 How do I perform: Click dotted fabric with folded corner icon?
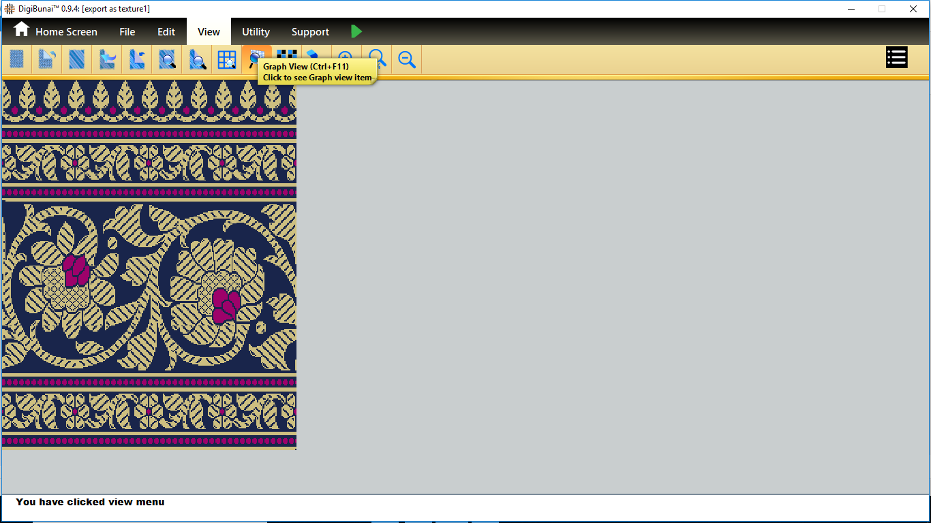click(x=46, y=60)
